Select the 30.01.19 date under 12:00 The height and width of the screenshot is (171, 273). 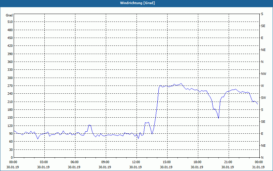coord(135,167)
